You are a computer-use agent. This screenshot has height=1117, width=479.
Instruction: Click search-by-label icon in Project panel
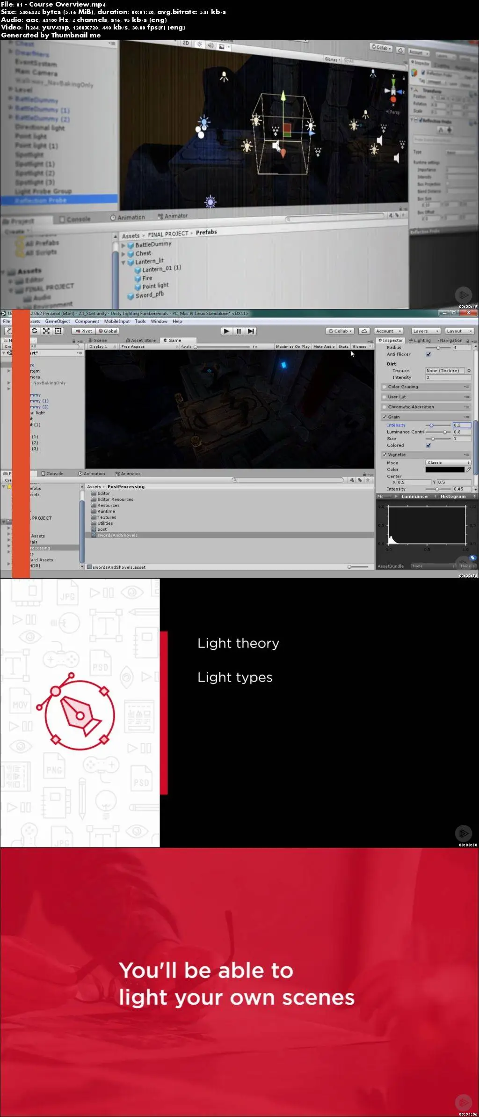360,480
